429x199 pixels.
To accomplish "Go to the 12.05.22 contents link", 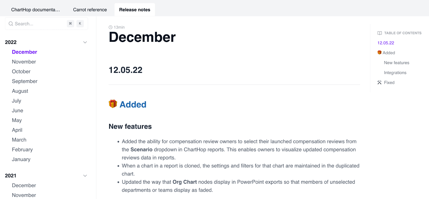I will [x=386, y=43].
